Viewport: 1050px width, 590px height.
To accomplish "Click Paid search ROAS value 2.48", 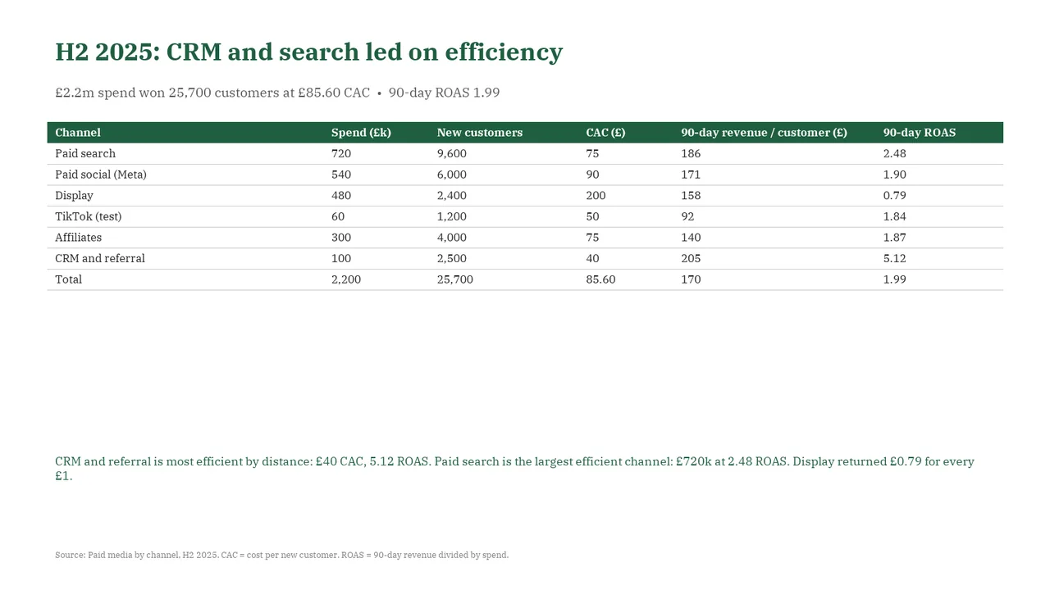I will (895, 153).
